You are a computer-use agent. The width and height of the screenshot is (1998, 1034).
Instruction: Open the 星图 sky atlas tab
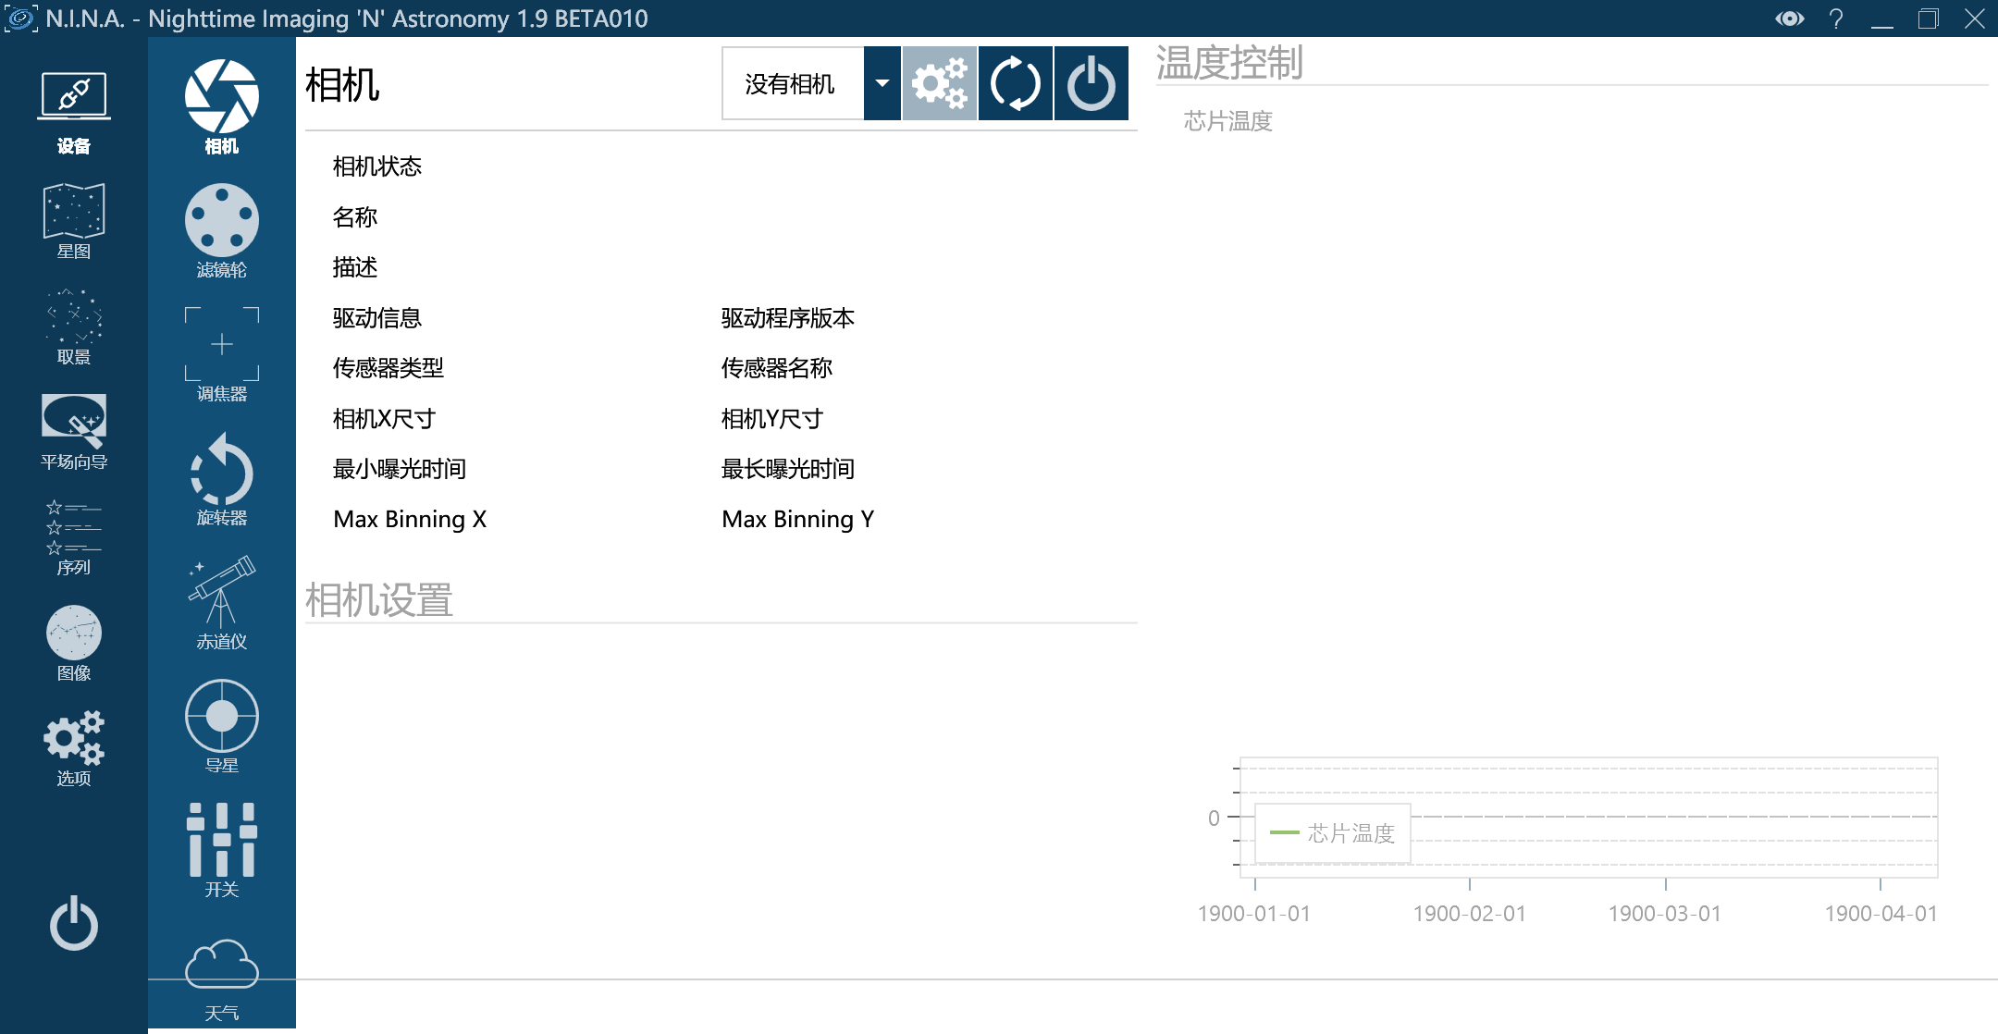pos(74,221)
